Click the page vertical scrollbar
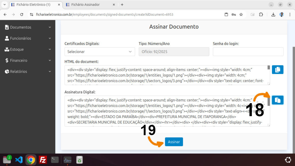The width and height of the screenshot is (295, 166). click(x=294, y=100)
